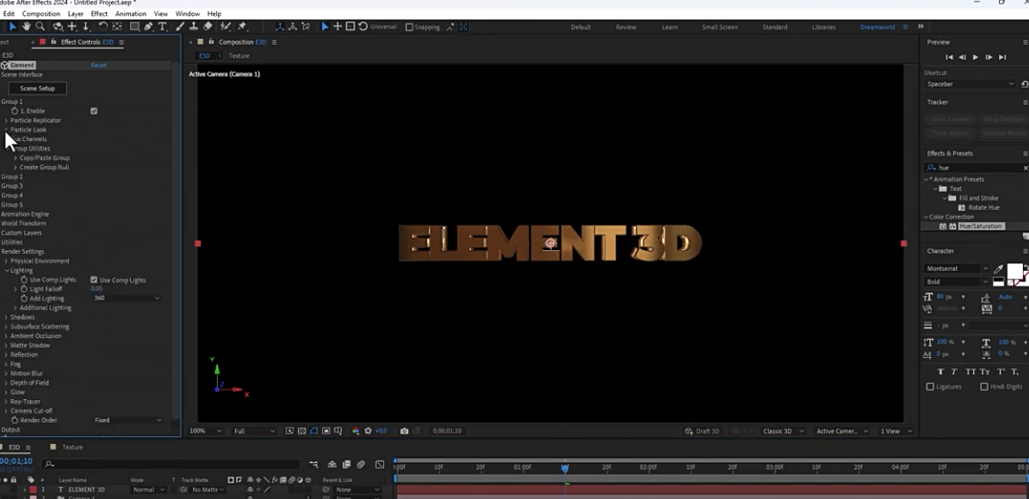The image size is (1029, 499).
Task: Open the Animation menu
Action: pos(131,14)
